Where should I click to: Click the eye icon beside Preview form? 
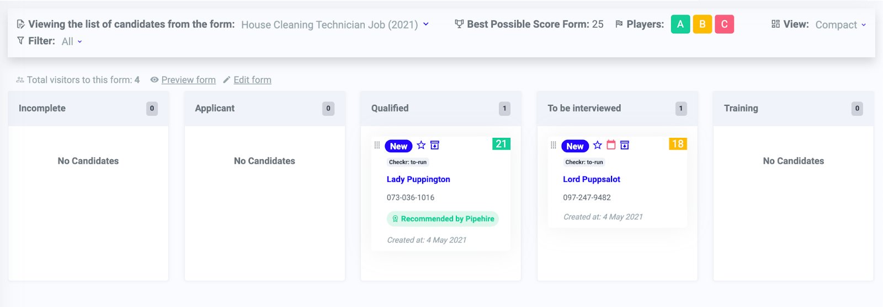[x=155, y=80]
